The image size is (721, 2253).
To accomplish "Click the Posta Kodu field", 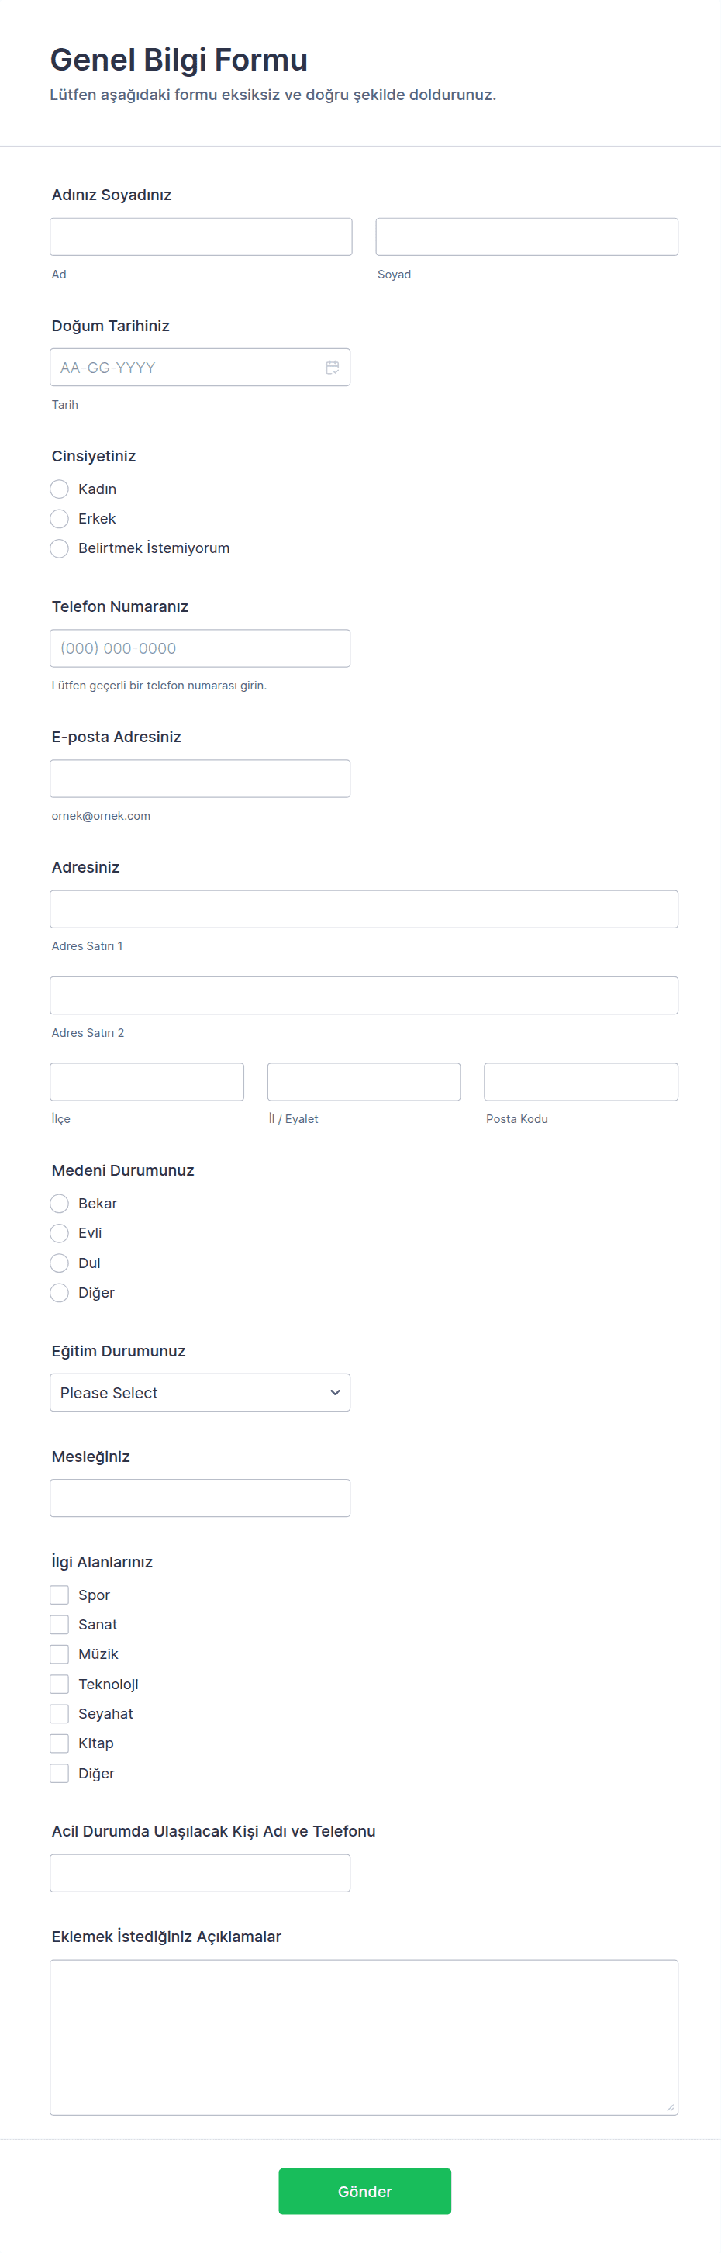I will click(581, 1082).
